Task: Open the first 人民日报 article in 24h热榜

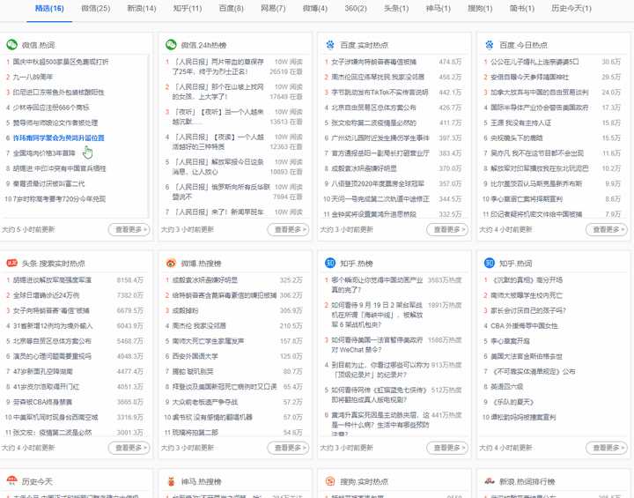Action: coord(218,66)
